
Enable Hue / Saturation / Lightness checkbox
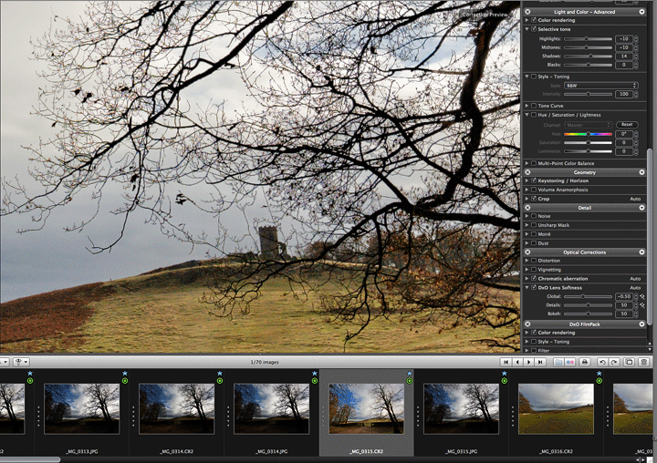pyautogui.click(x=534, y=115)
